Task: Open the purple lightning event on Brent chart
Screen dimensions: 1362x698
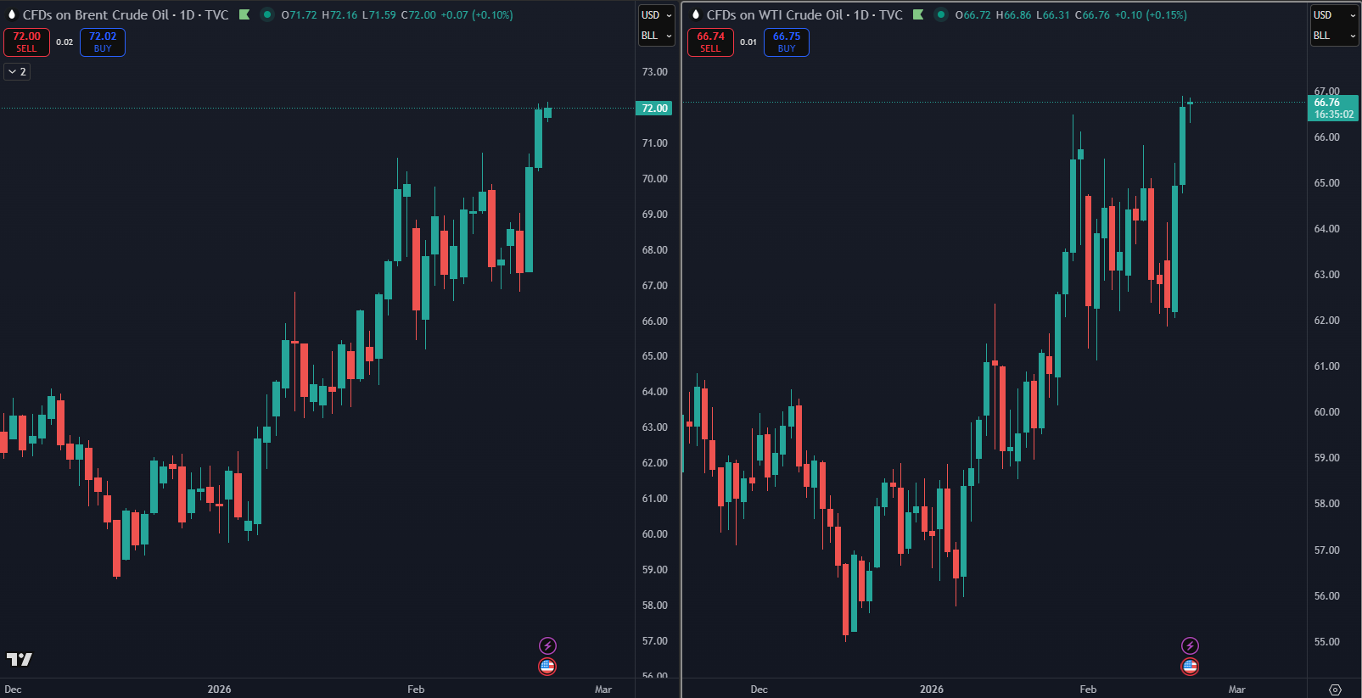Action: (547, 645)
